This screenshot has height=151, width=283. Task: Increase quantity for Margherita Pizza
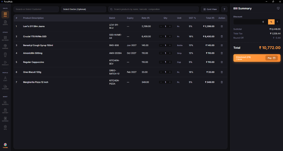[x=170, y=82]
